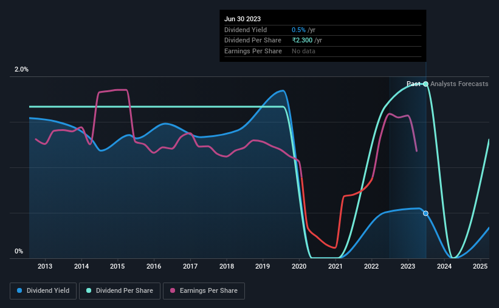This screenshot has width=499, height=308.
Task: Click the 2017 x-axis label
Action: click(190, 266)
